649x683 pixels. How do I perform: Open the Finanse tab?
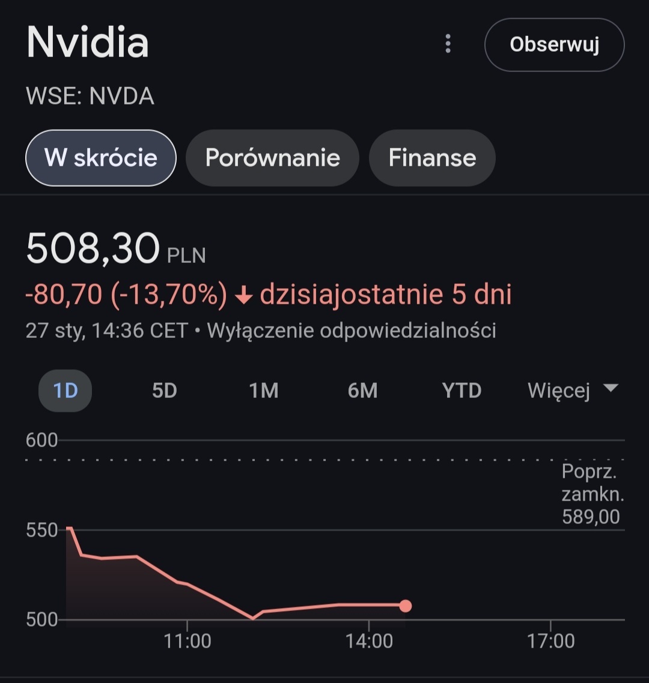[x=432, y=158]
